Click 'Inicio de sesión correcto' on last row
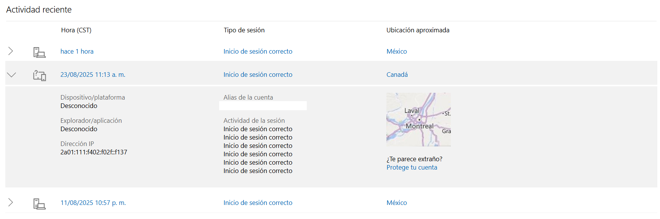The width and height of the screenshot is (660, 219). point(258,203)
